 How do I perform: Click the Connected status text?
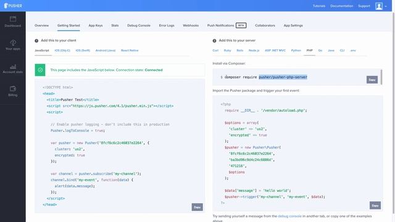coord(154,70)
